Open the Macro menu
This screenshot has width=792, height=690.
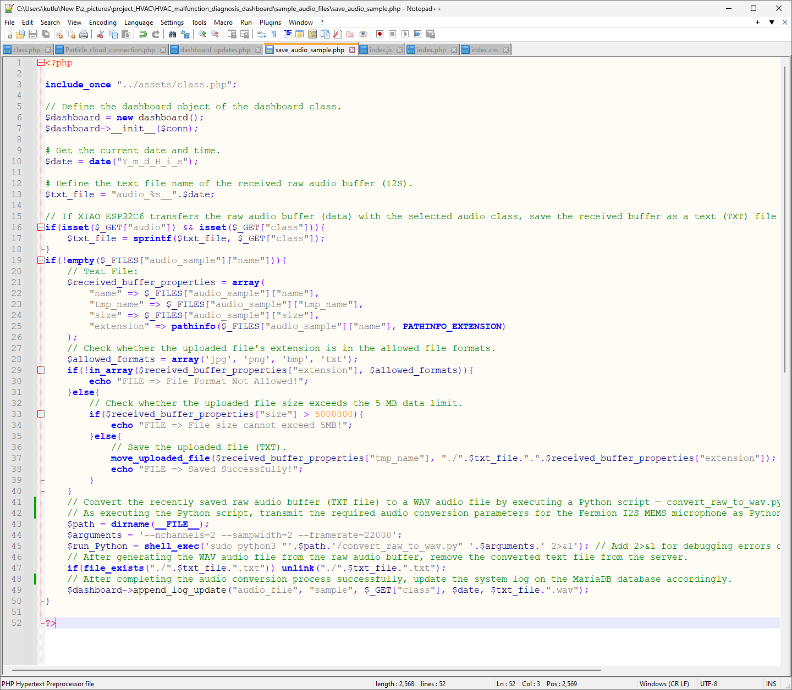click(x=223, y=23)
